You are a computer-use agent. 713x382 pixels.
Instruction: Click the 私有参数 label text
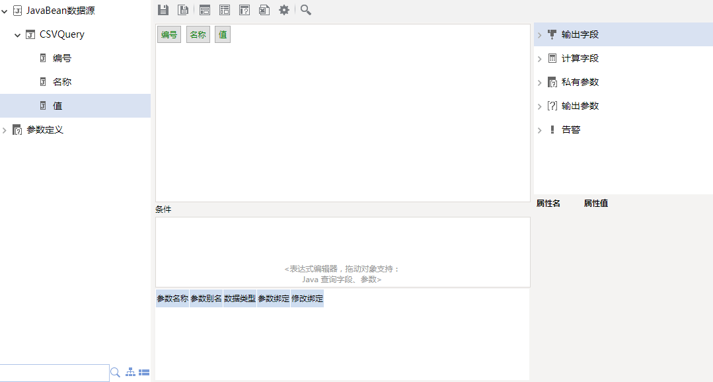[x=580, y=82]
